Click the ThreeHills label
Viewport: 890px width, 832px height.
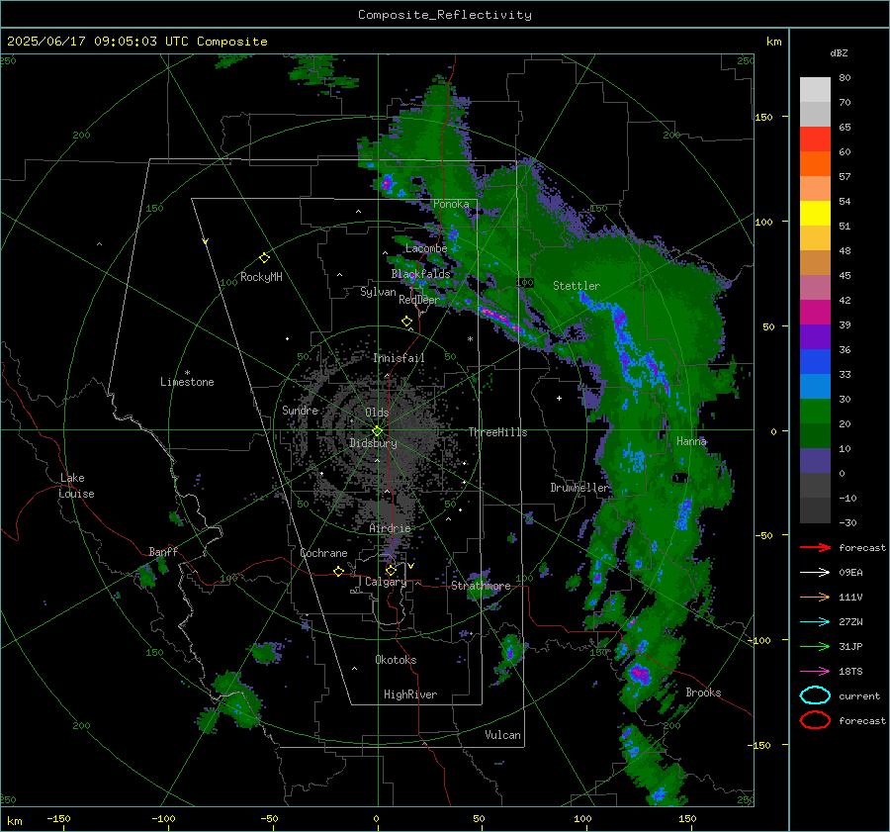coord(497,432)
